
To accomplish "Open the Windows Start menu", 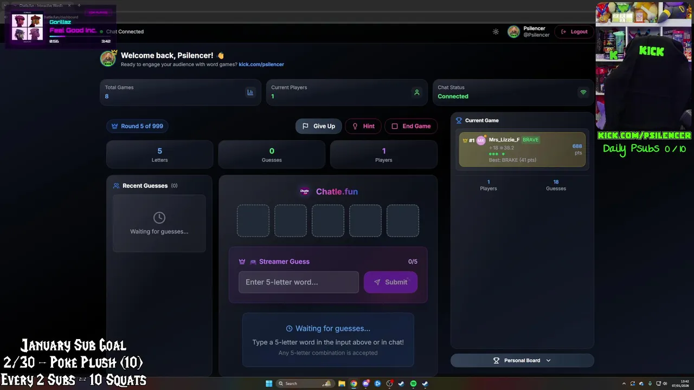I will (269, 383).
